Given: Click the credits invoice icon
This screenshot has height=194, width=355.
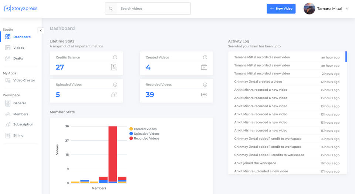Looking at the screenshot, I should pos(114,67).
